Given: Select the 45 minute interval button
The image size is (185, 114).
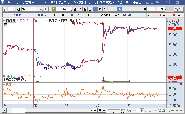Looking at the screenshot, I should (139, 9).
